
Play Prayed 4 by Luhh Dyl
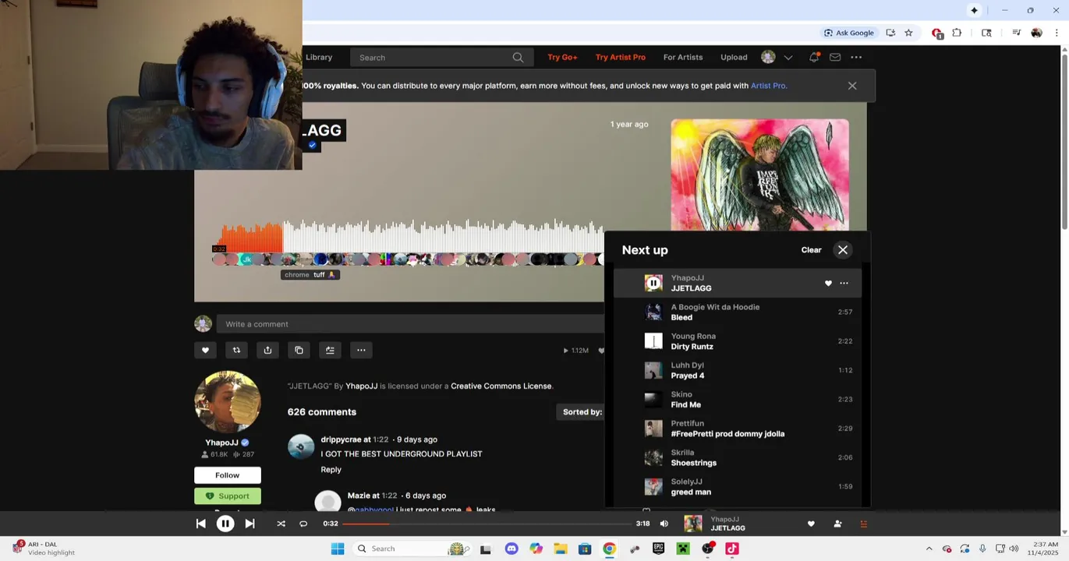(x=738, y=370)
